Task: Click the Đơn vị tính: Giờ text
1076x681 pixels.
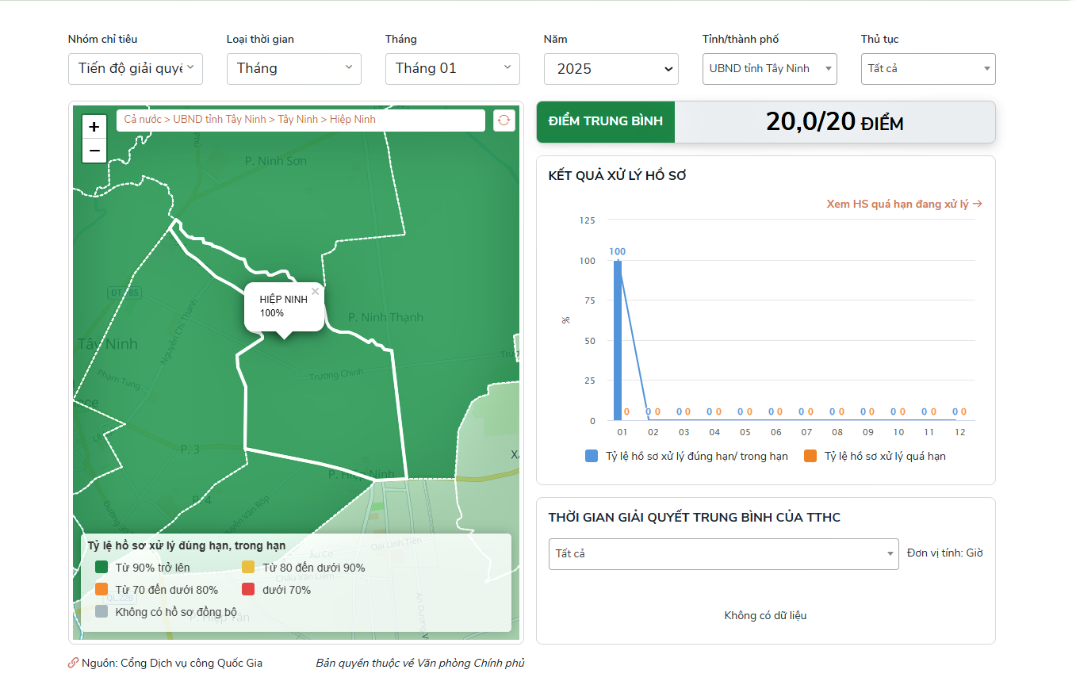Action: point(945,553)
